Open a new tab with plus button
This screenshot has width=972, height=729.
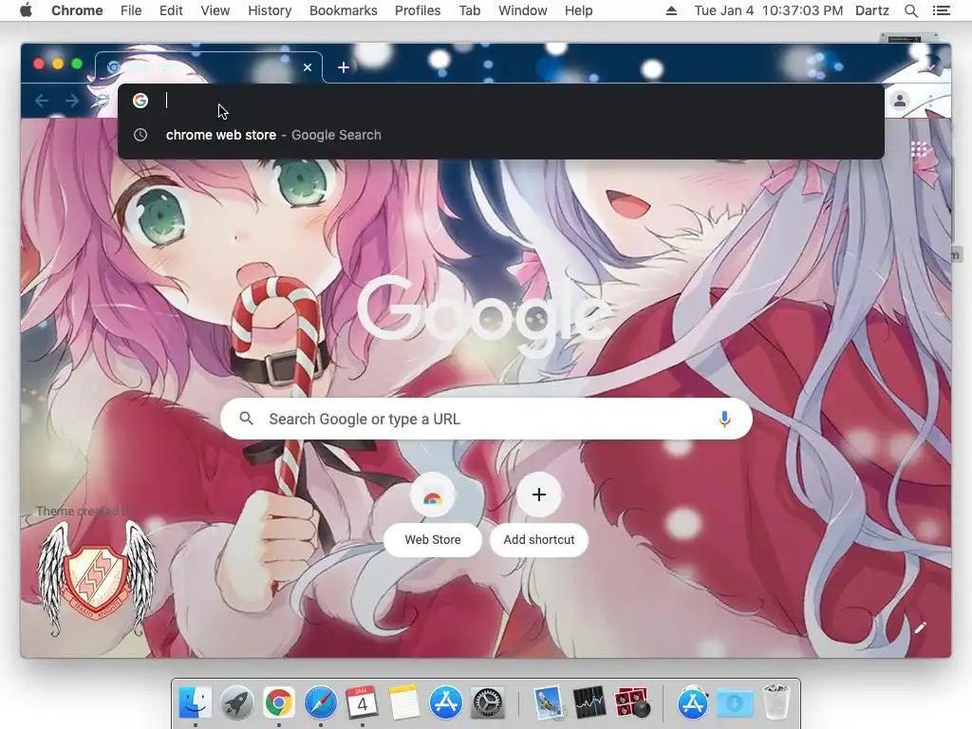[344, 67]
